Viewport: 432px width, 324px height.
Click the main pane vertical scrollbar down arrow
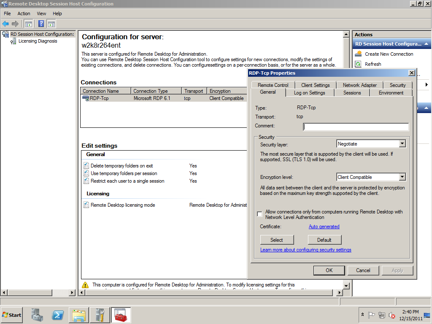click(x=346, y=286)
